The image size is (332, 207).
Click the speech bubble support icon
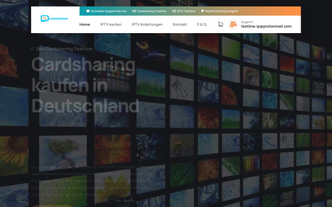pos(88,11)
